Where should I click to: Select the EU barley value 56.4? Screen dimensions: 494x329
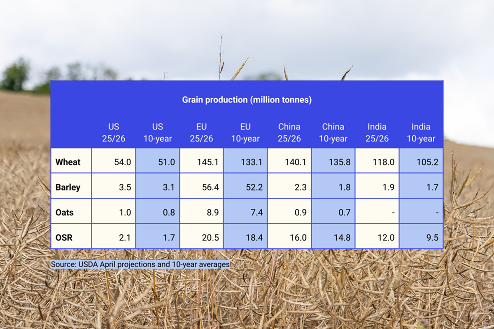point(210,187)
